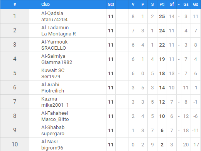Open the Al-Nasr club page

point(50,142)
